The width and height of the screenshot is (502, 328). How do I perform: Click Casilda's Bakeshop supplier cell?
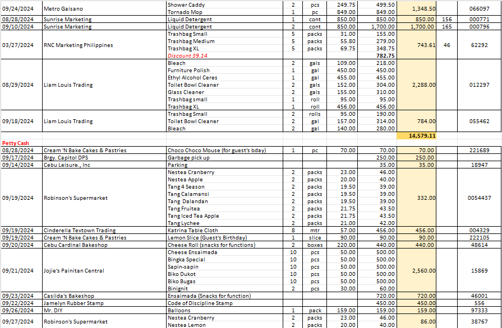tap(104, 296)
